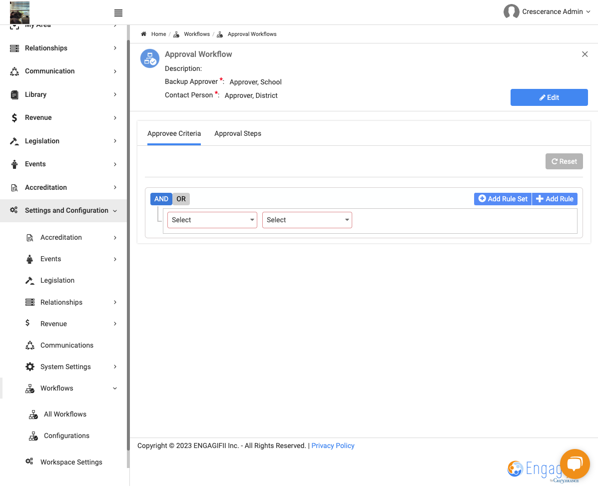The image size is (598, 487).
Task: Expand the System Settings chevron
Action: (115, 367)
